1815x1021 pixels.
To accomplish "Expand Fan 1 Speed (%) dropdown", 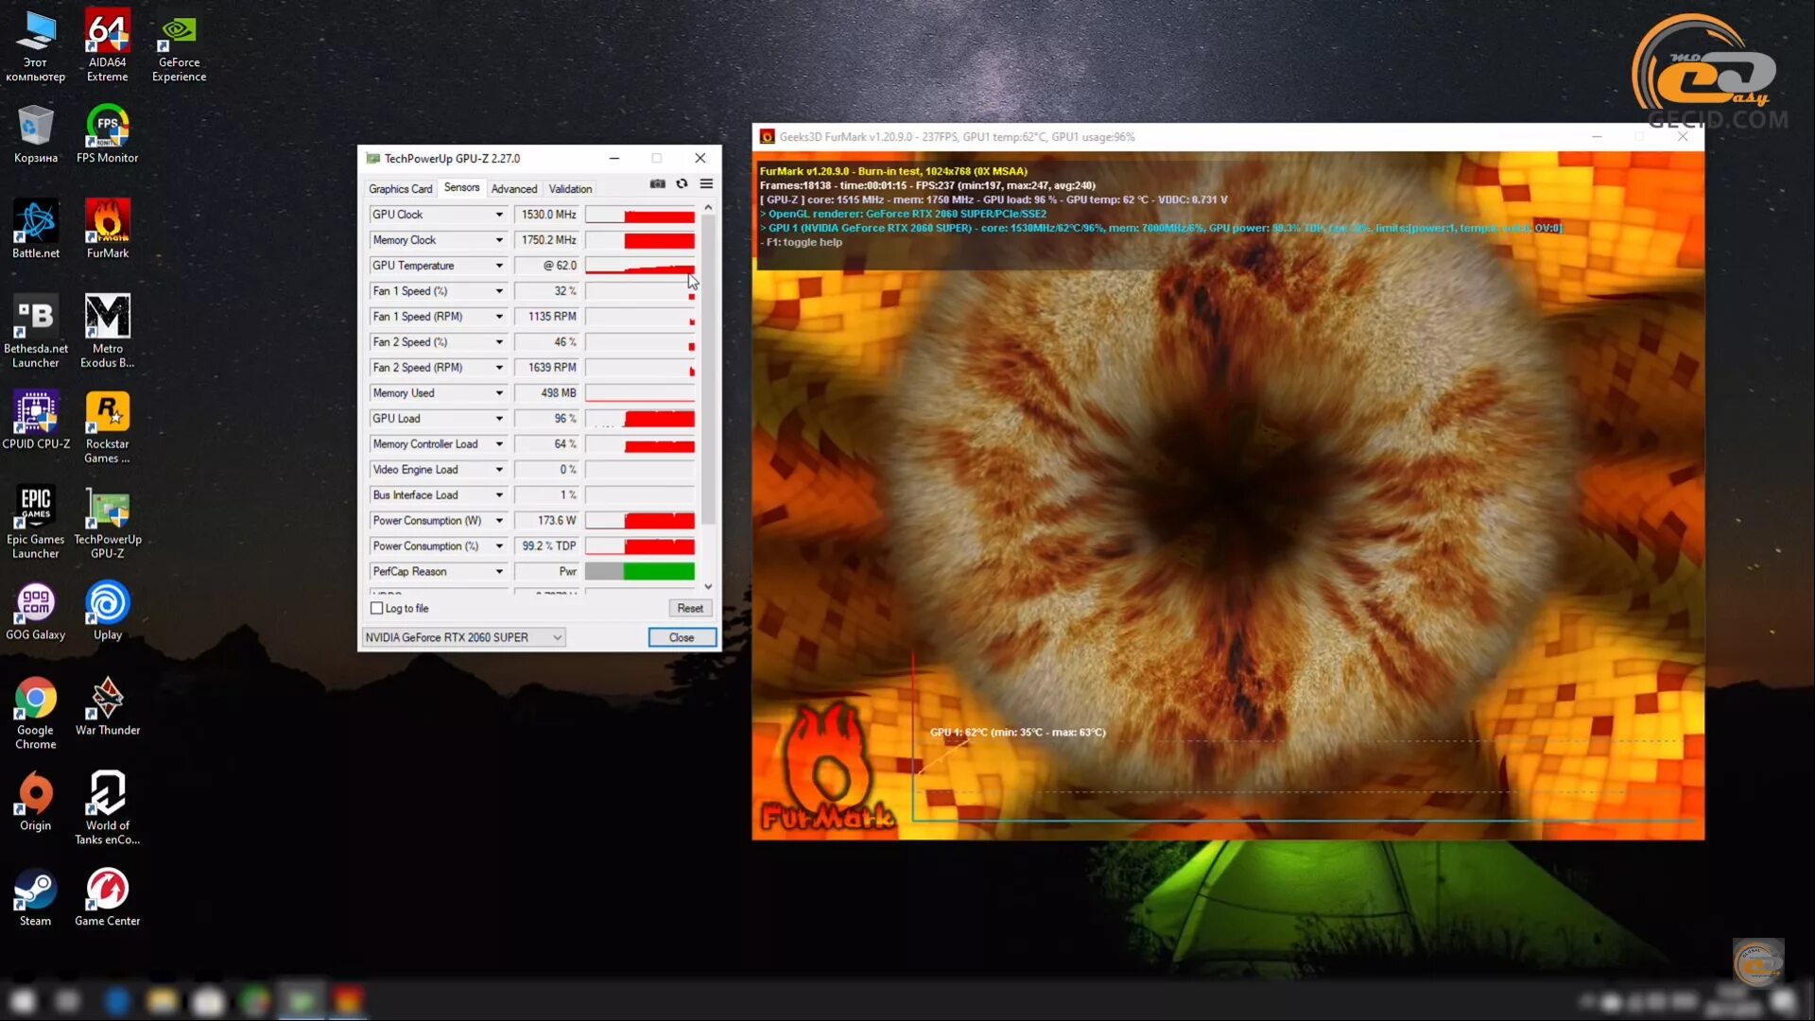I will click(x=499, y=291).
